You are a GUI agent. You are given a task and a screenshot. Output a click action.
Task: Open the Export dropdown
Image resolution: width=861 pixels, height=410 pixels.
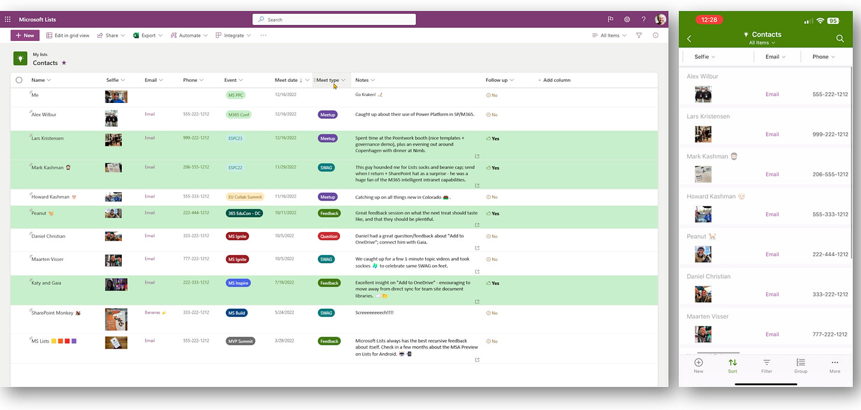148,35
